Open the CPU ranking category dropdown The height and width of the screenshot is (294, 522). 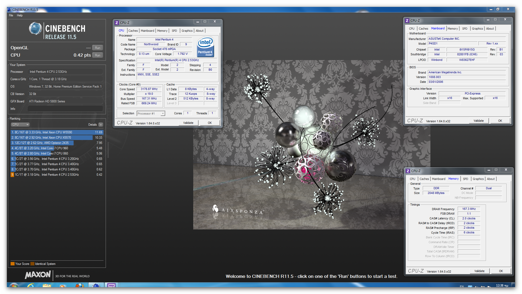pos(20,125)
